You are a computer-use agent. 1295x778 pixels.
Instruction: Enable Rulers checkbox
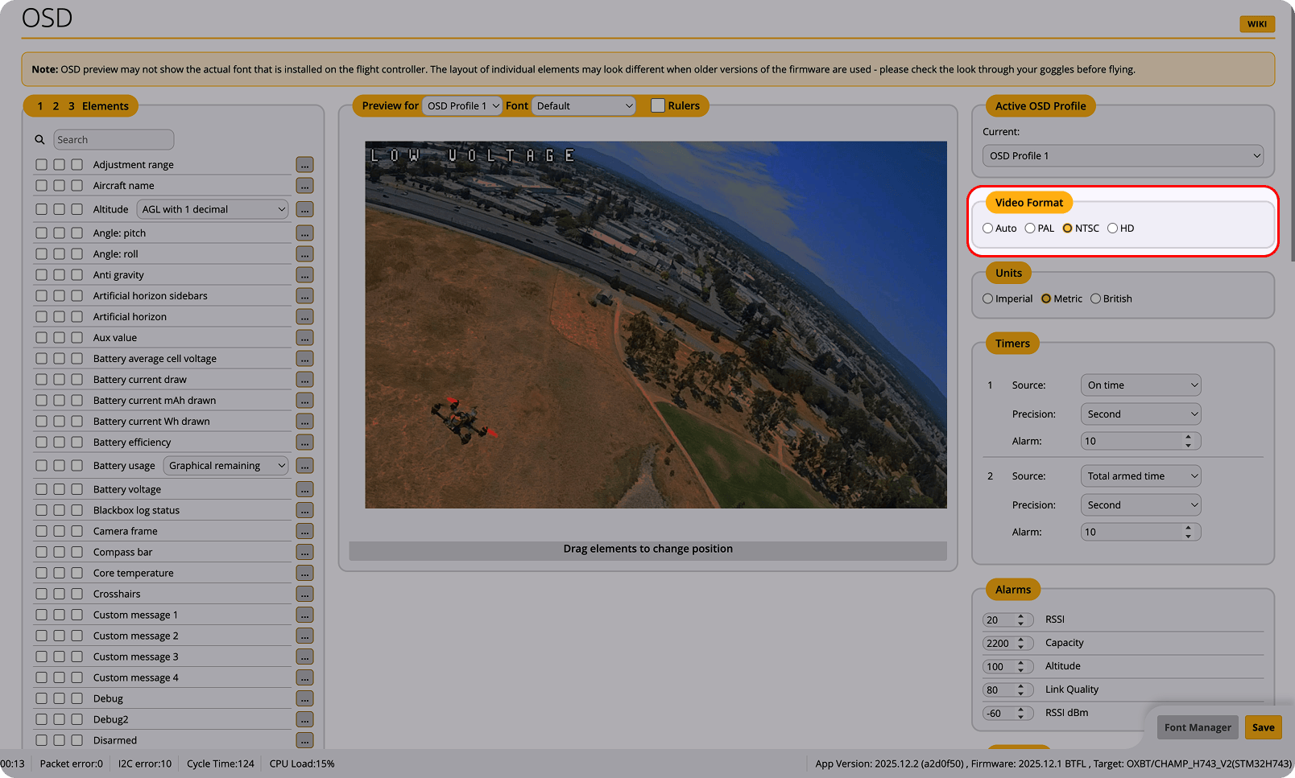coord(658,105)
